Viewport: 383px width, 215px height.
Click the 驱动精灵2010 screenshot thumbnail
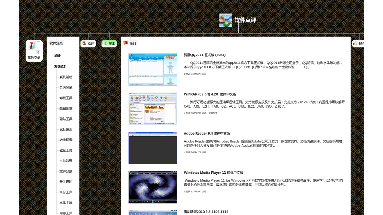click(x=153, y=213)
